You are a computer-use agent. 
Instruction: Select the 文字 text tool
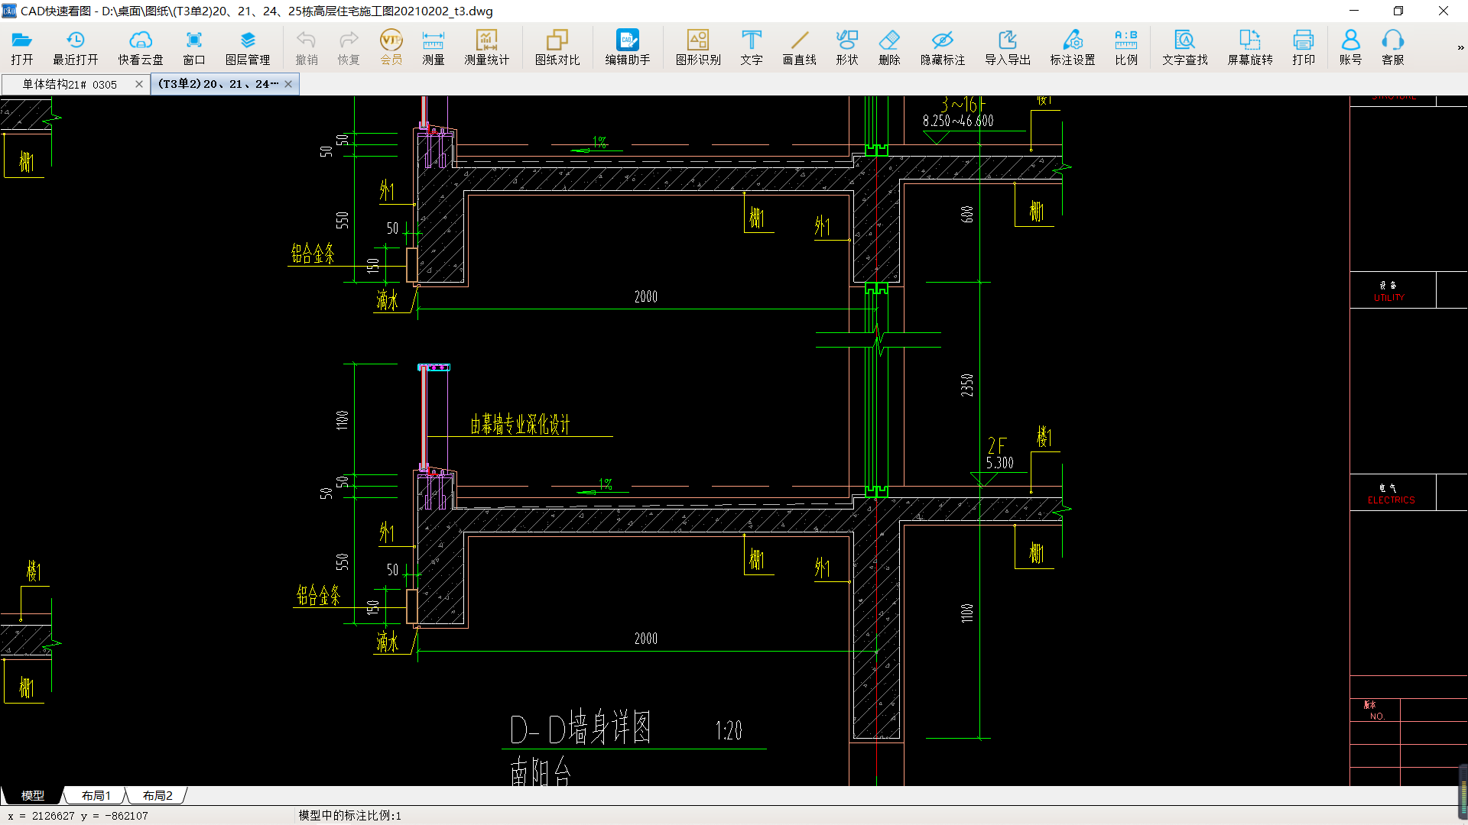click(752, 47)
